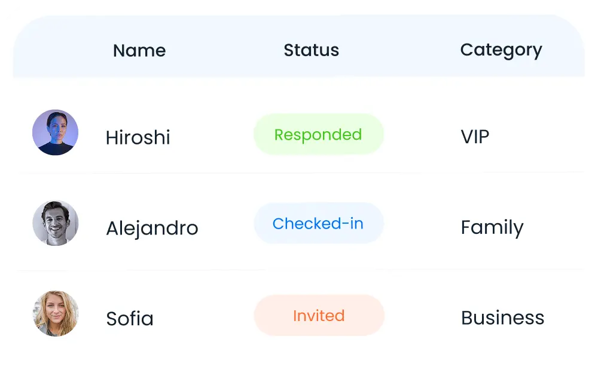
Task: Click the Category column header
Action: 501,51
